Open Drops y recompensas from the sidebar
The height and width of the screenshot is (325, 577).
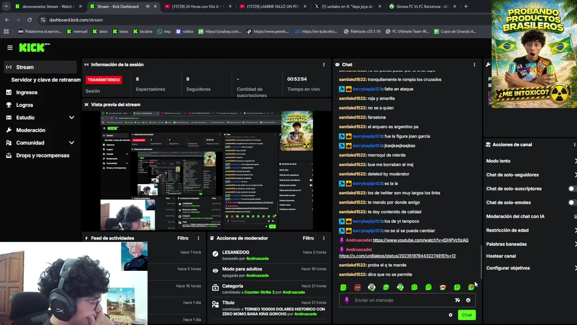[x=38, y=155]
